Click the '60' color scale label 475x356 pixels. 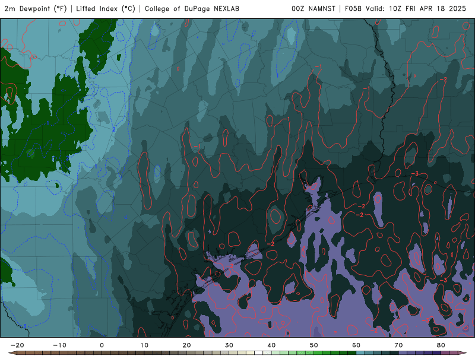pyautogui.click(x=356, y=345)
